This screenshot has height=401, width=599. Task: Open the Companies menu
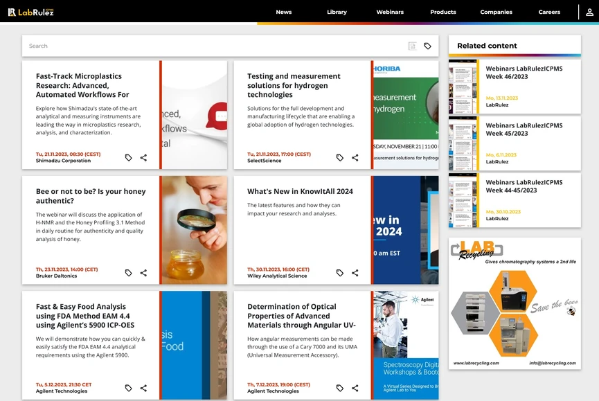[x=497, y=12]
